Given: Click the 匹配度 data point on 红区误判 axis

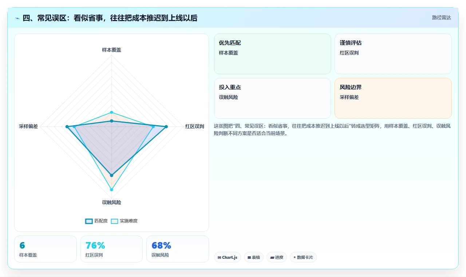Looking at the screenshot, I should pyautogui.click(x=166, y=127).
